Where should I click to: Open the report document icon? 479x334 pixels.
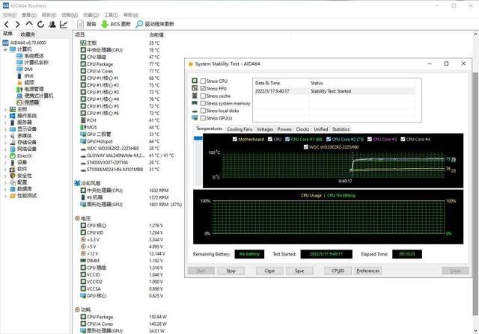point(80,24)
